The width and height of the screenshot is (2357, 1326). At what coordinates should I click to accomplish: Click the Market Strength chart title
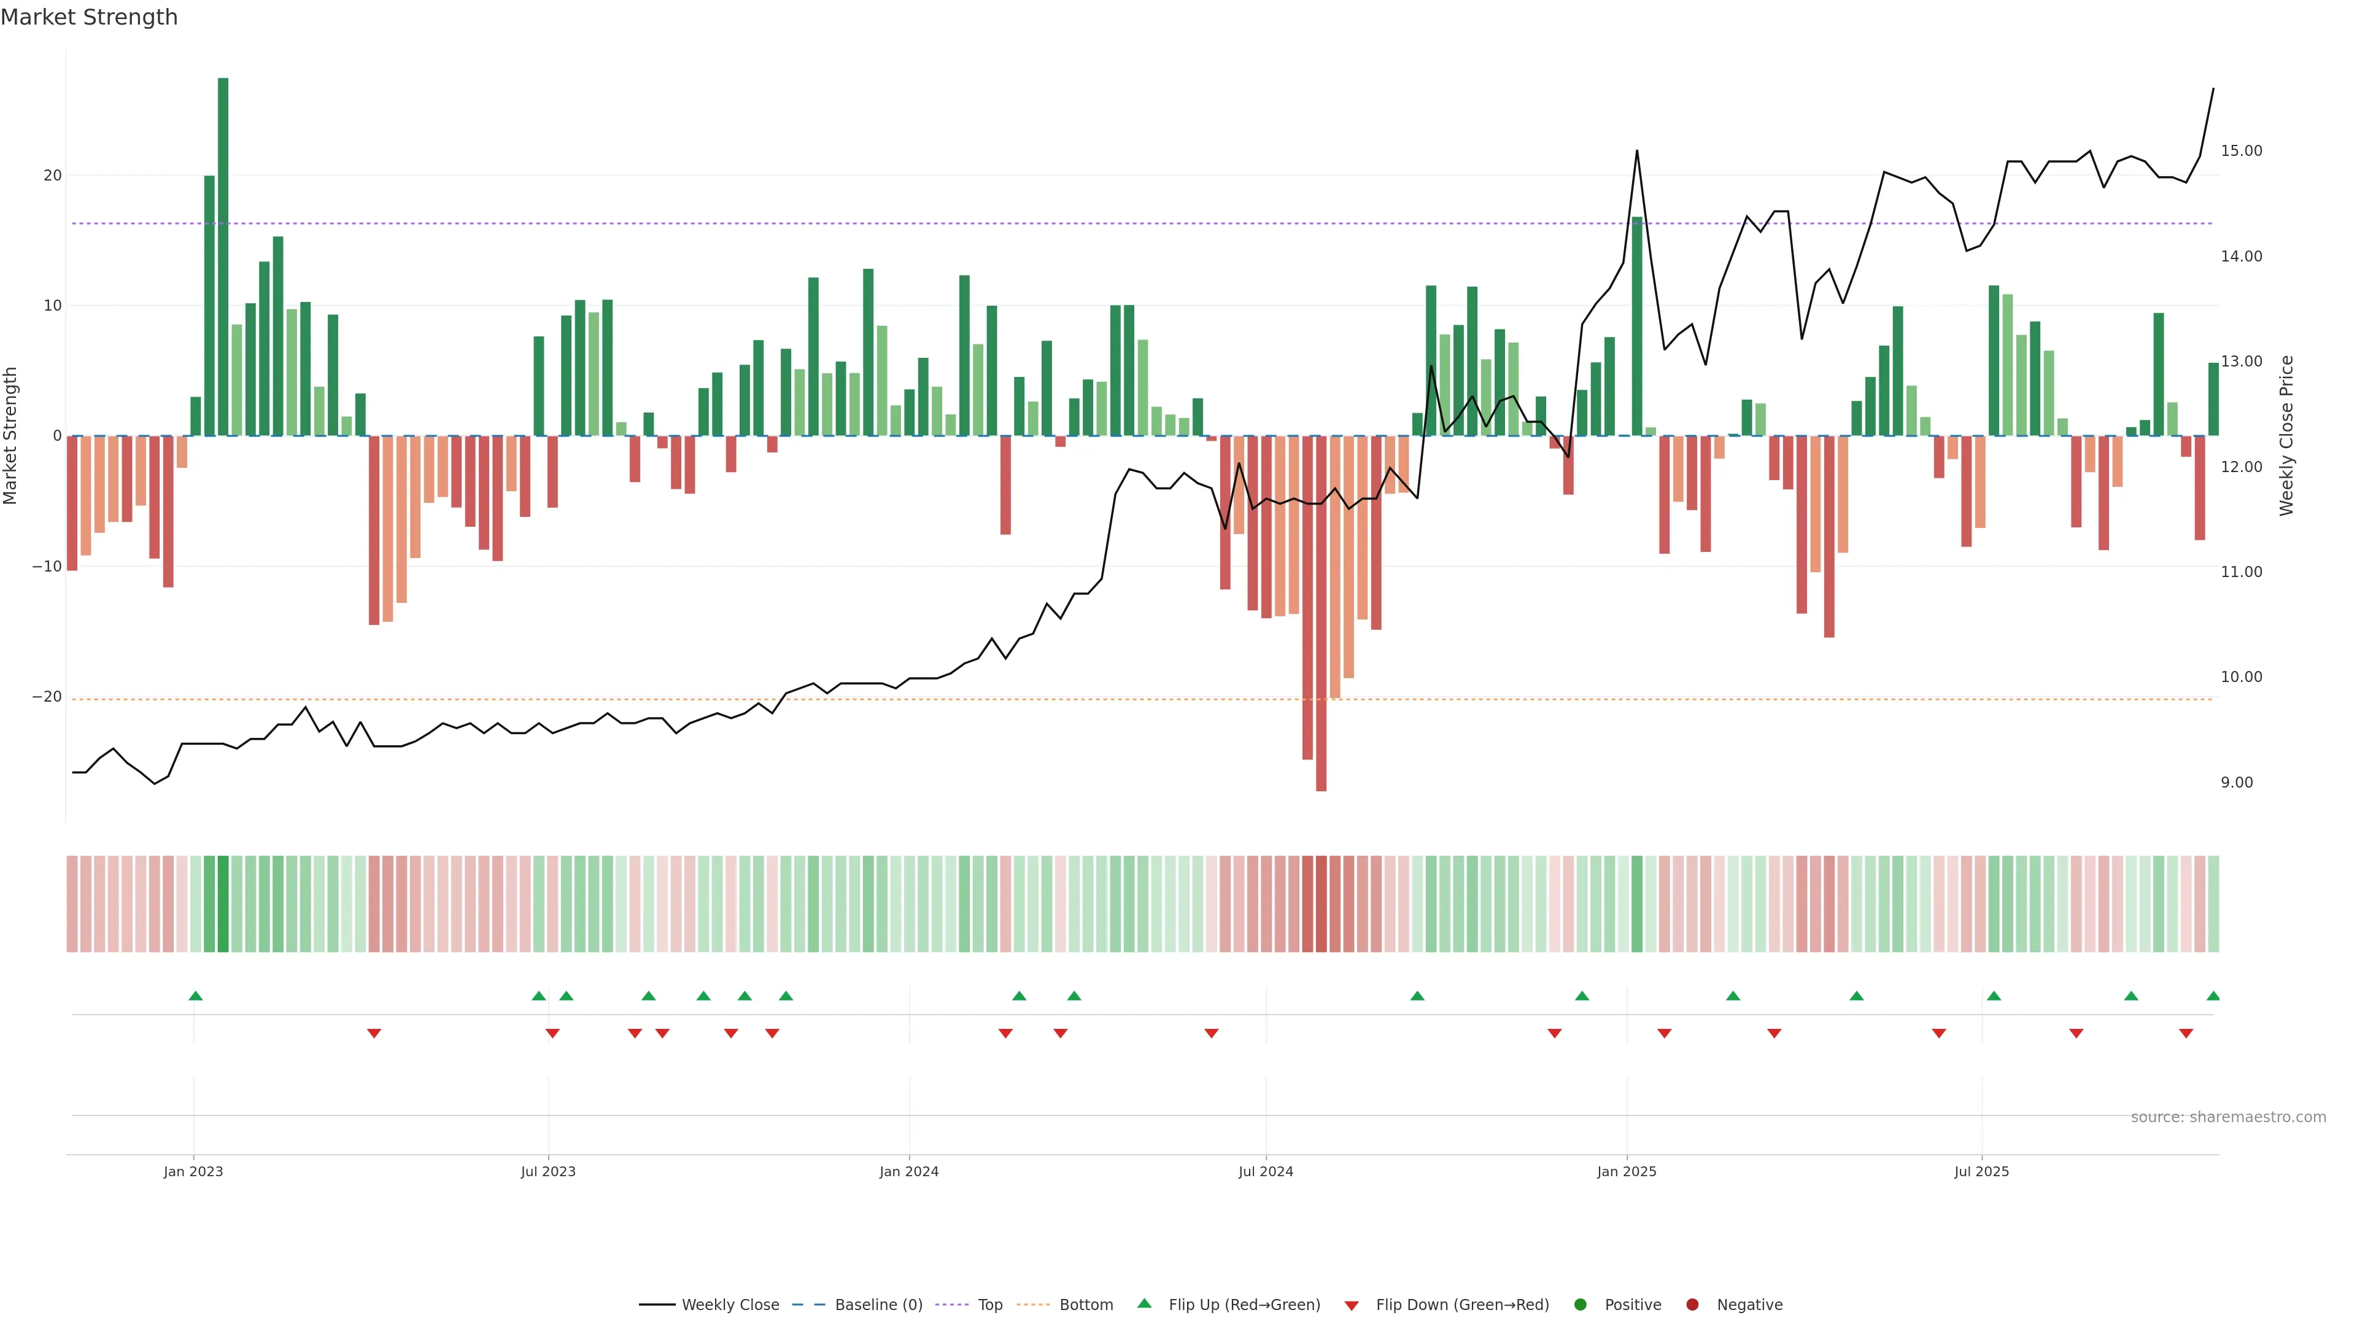tap(89, 17)
